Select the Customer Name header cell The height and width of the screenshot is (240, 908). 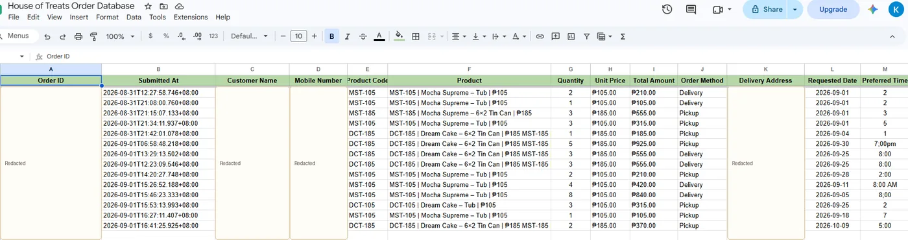tap(252, 80)
